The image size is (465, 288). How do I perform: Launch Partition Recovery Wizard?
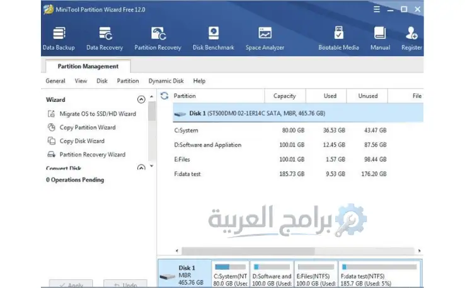click(93, 155)
